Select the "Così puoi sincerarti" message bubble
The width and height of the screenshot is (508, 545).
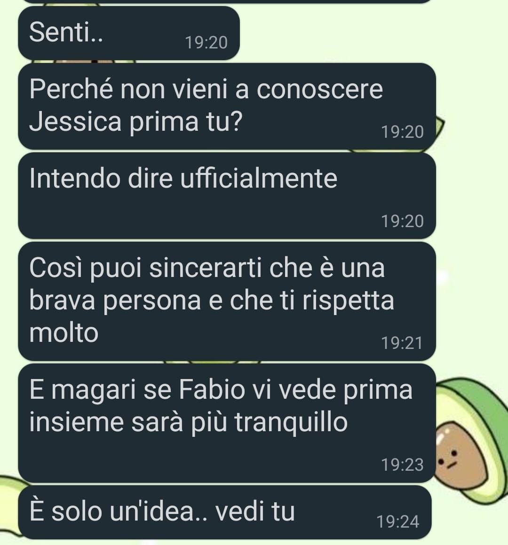(227, 301)
